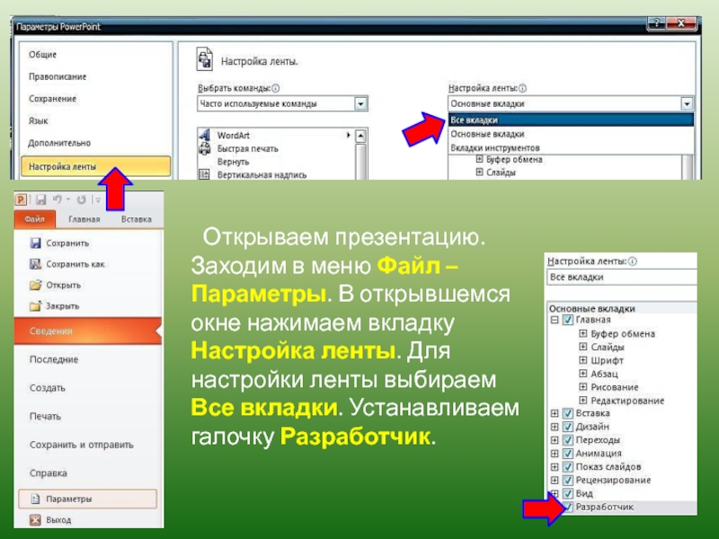Select Вернуть in commands list
The image size is (719, 539).
coord(233,162)
